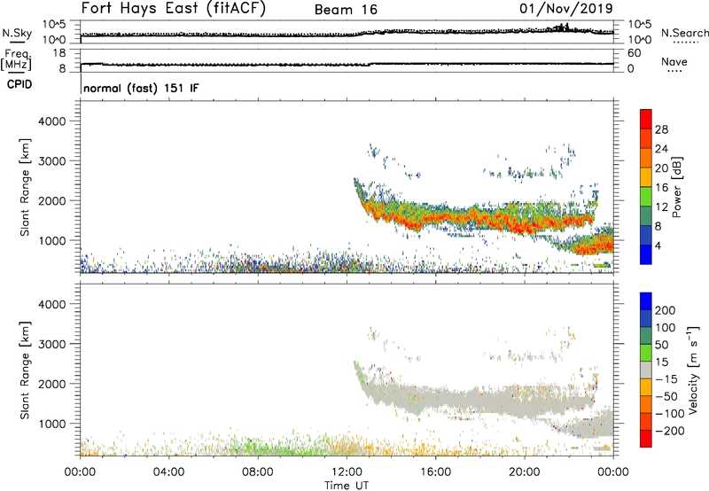Viewport: 709px width, 491px height.
Task: Click the '20:00' time tick label
Action: [x=525, y=472]
